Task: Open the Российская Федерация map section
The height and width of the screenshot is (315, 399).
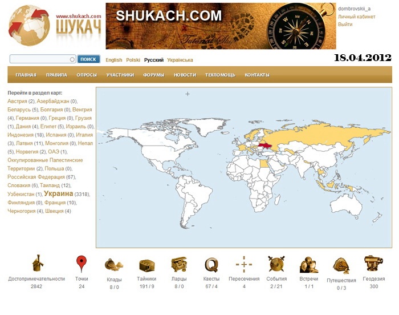Action: 36,177
